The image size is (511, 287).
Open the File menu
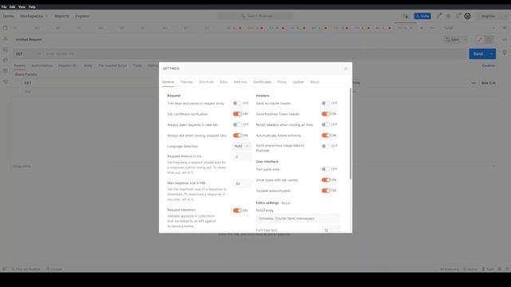coord(4,7)
